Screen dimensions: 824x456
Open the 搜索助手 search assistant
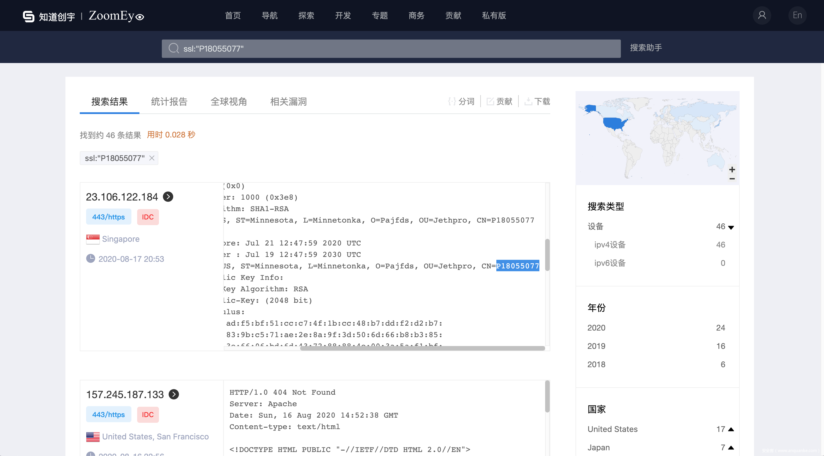click(x=646, y=48)
